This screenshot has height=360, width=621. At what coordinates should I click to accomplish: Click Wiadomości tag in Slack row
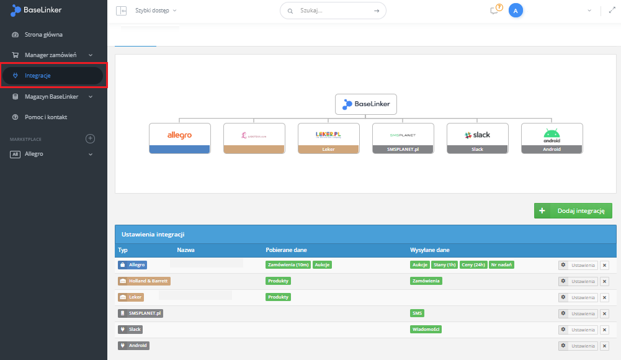coord(426,330)
